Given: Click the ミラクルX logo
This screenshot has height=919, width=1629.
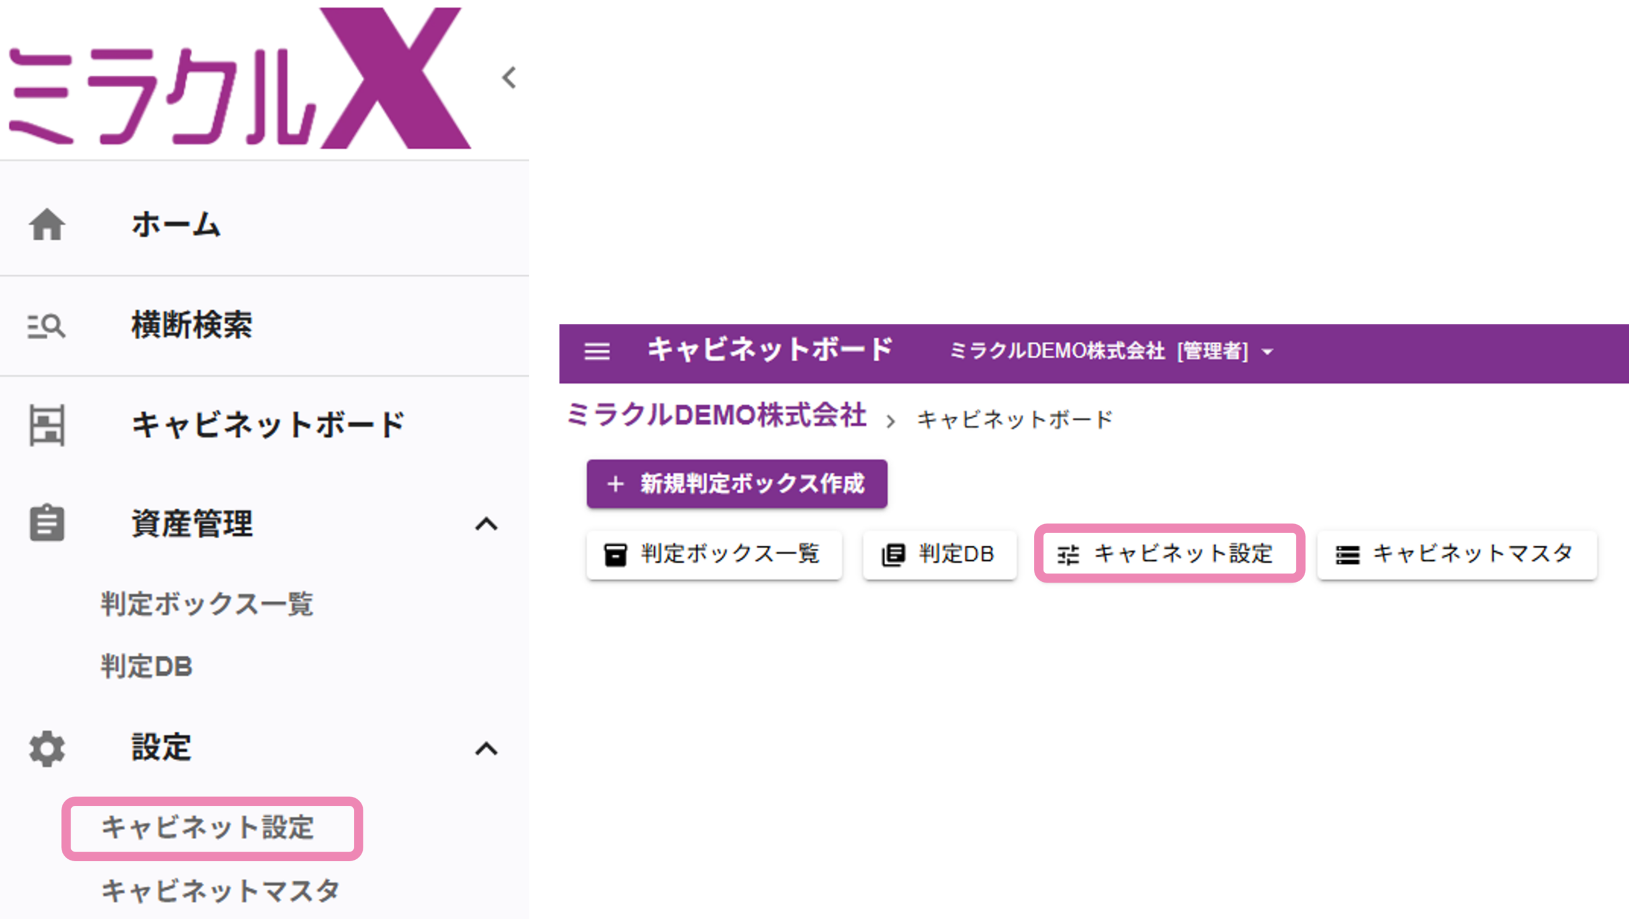Looking at the screenshot, I should (x=240, y=78).
